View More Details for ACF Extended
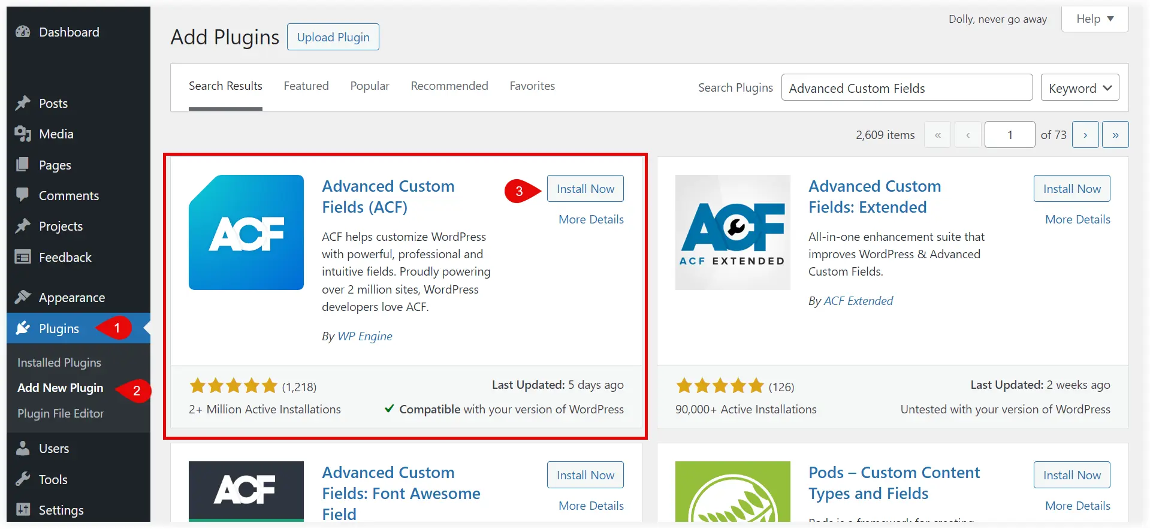The height and width of the screenshot is (529, 1150). click(x=1077, y=219)
